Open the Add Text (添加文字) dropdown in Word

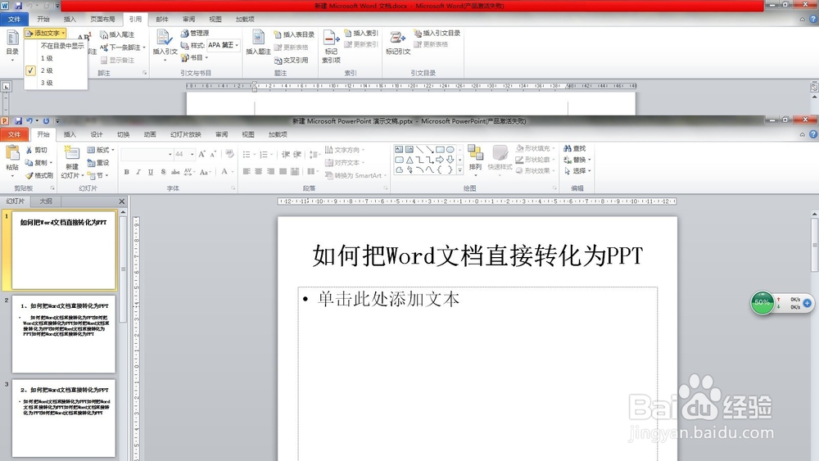(x=45, y=34)
